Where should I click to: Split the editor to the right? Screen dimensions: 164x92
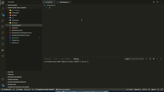pos(157,2)
